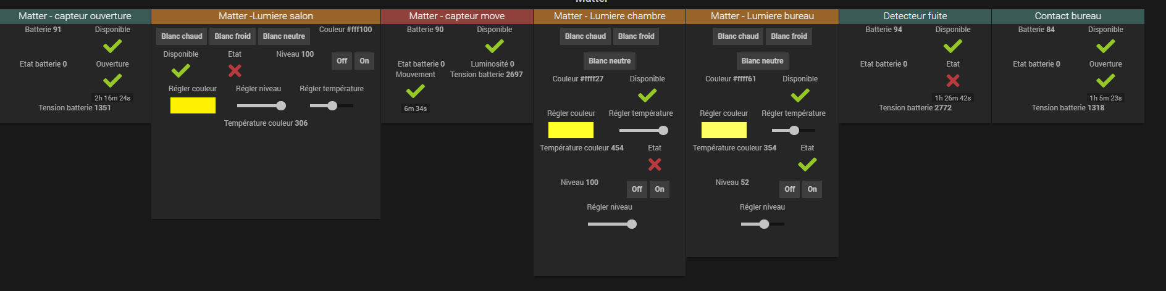This screenshot has height=291, width=1166.
Task: Click green Etat checkmark in Lumiere bureau
Action: 807,165
